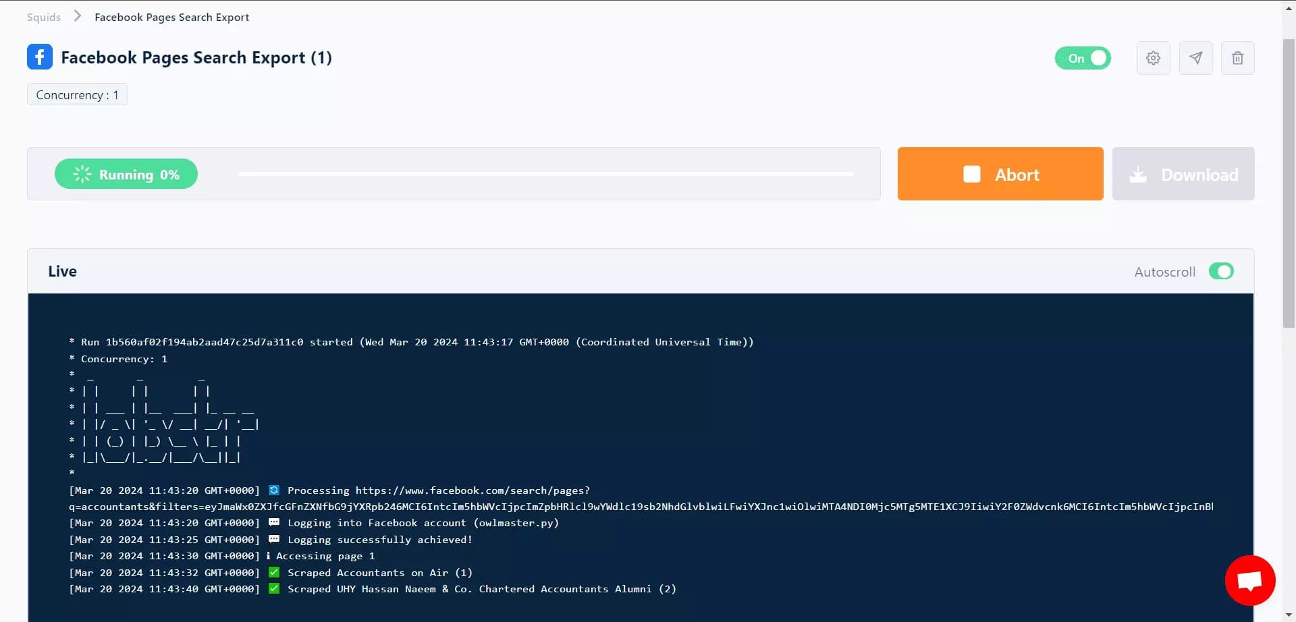The width and height of the screenshot is (1296, 622).
Task: Click the breadcrumb chevron after Squids
Action: click(x=78, y=16)
